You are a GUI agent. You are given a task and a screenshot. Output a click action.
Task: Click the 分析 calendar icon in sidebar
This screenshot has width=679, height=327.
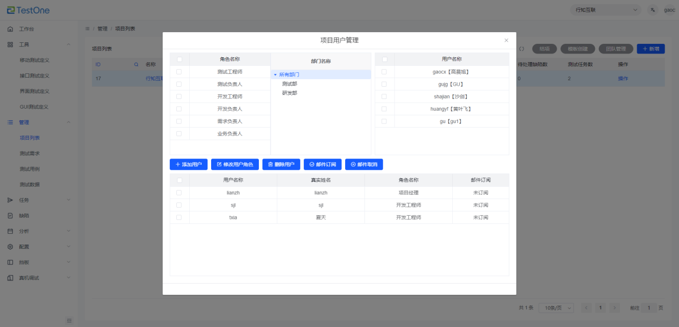10,231
